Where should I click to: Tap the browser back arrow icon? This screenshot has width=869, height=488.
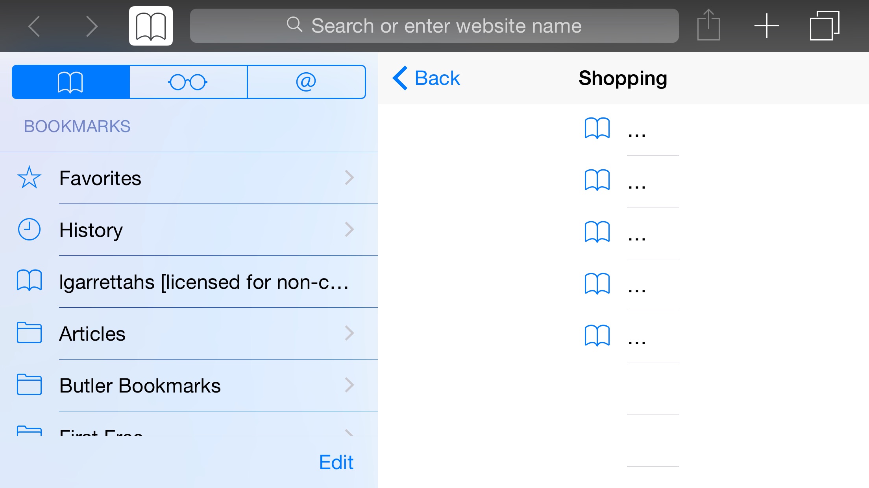click(34, 26)
